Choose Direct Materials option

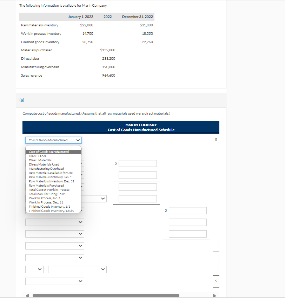[x=54, y=160]
